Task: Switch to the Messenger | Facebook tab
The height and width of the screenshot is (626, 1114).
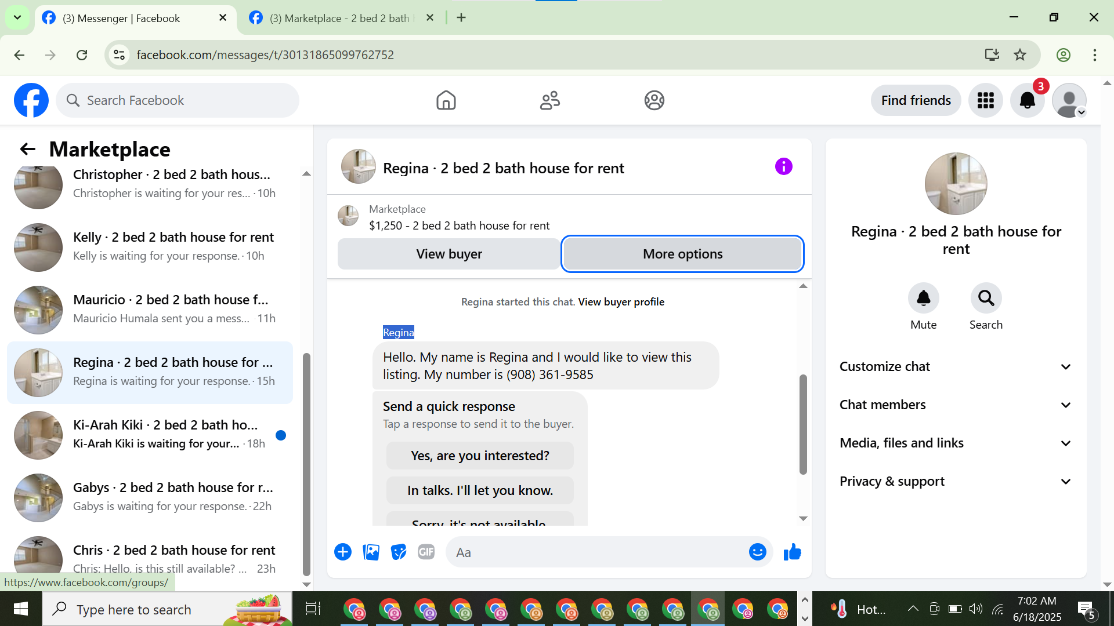Action: coord(136,18)
